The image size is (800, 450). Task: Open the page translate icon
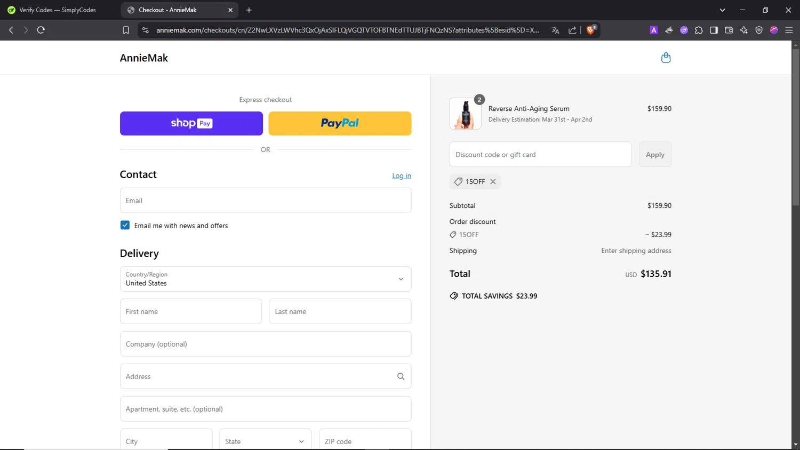(x=555, y=30)
